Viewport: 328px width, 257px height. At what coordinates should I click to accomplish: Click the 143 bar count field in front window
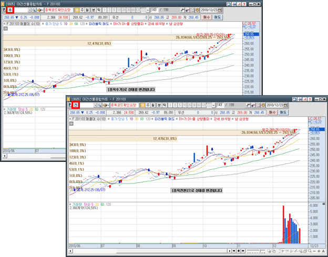[x=220, y=105]
